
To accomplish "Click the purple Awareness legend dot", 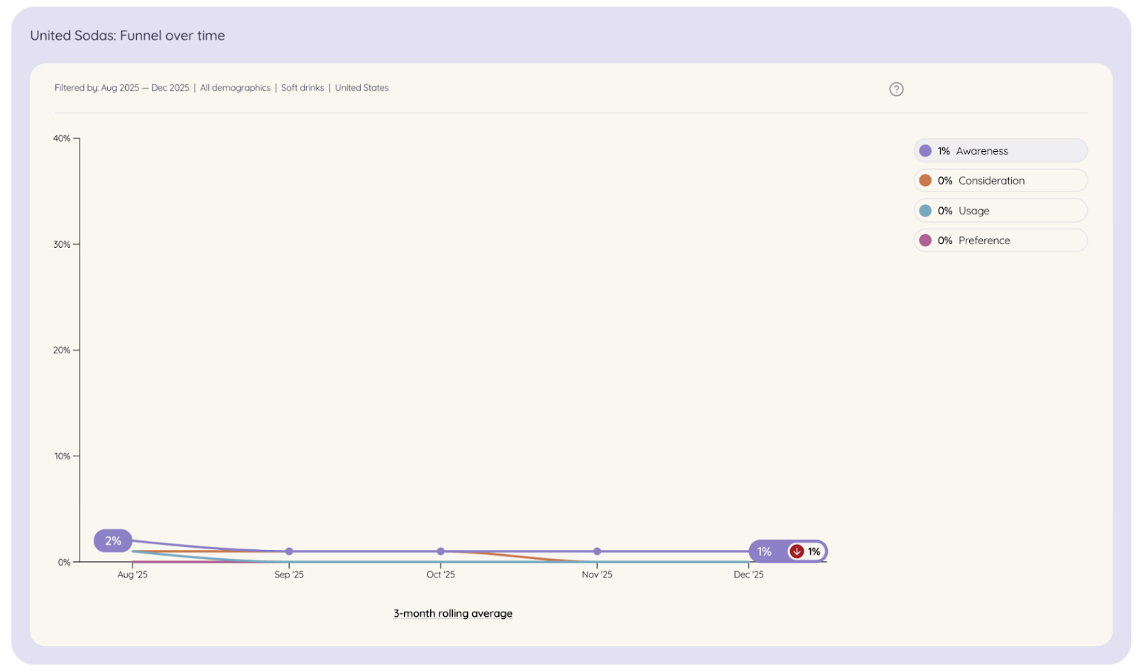I will pyautogui.click(x=925, y=150).
